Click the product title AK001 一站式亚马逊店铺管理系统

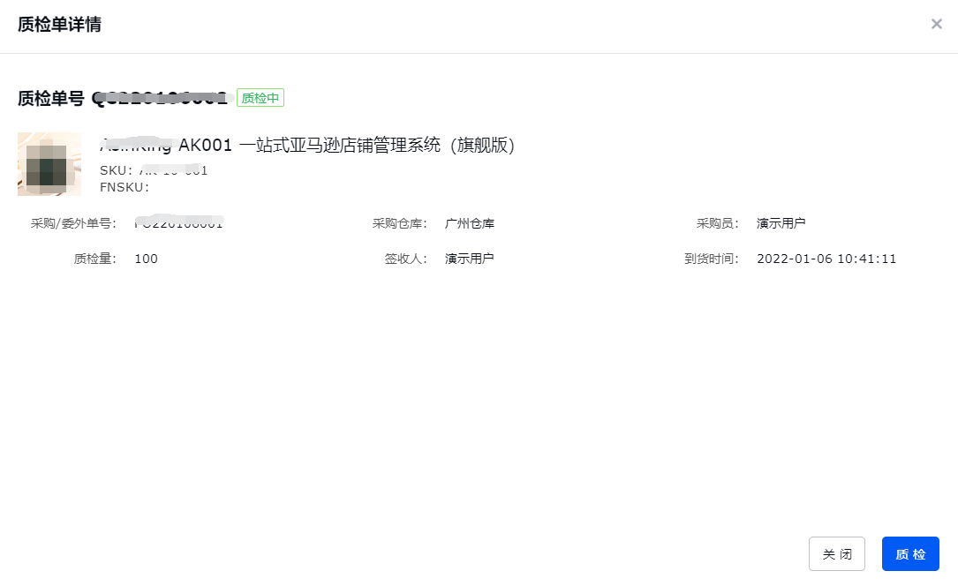coord(309,145)
